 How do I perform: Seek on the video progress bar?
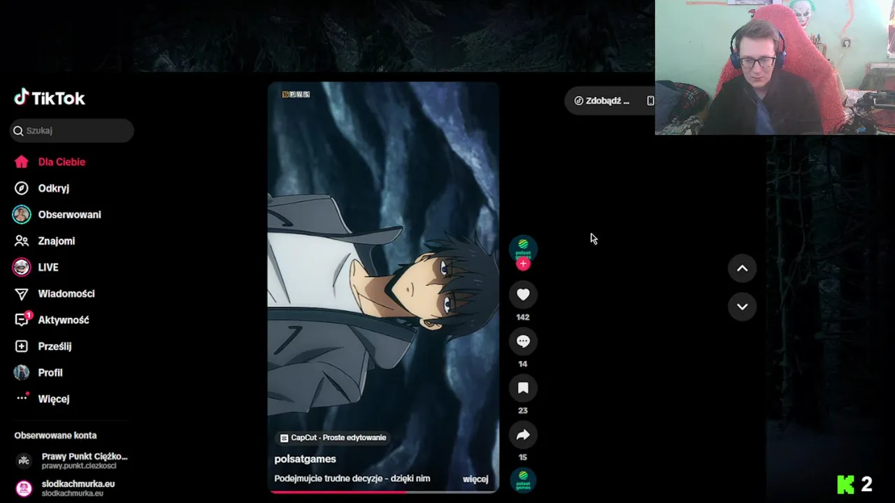(383, 492)
